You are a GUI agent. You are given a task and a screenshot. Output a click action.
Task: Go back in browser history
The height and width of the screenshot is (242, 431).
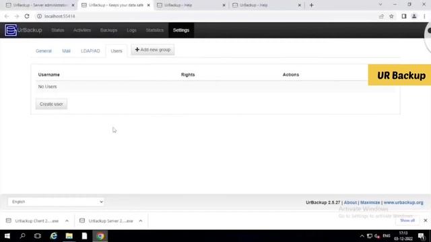coord(7,16)
